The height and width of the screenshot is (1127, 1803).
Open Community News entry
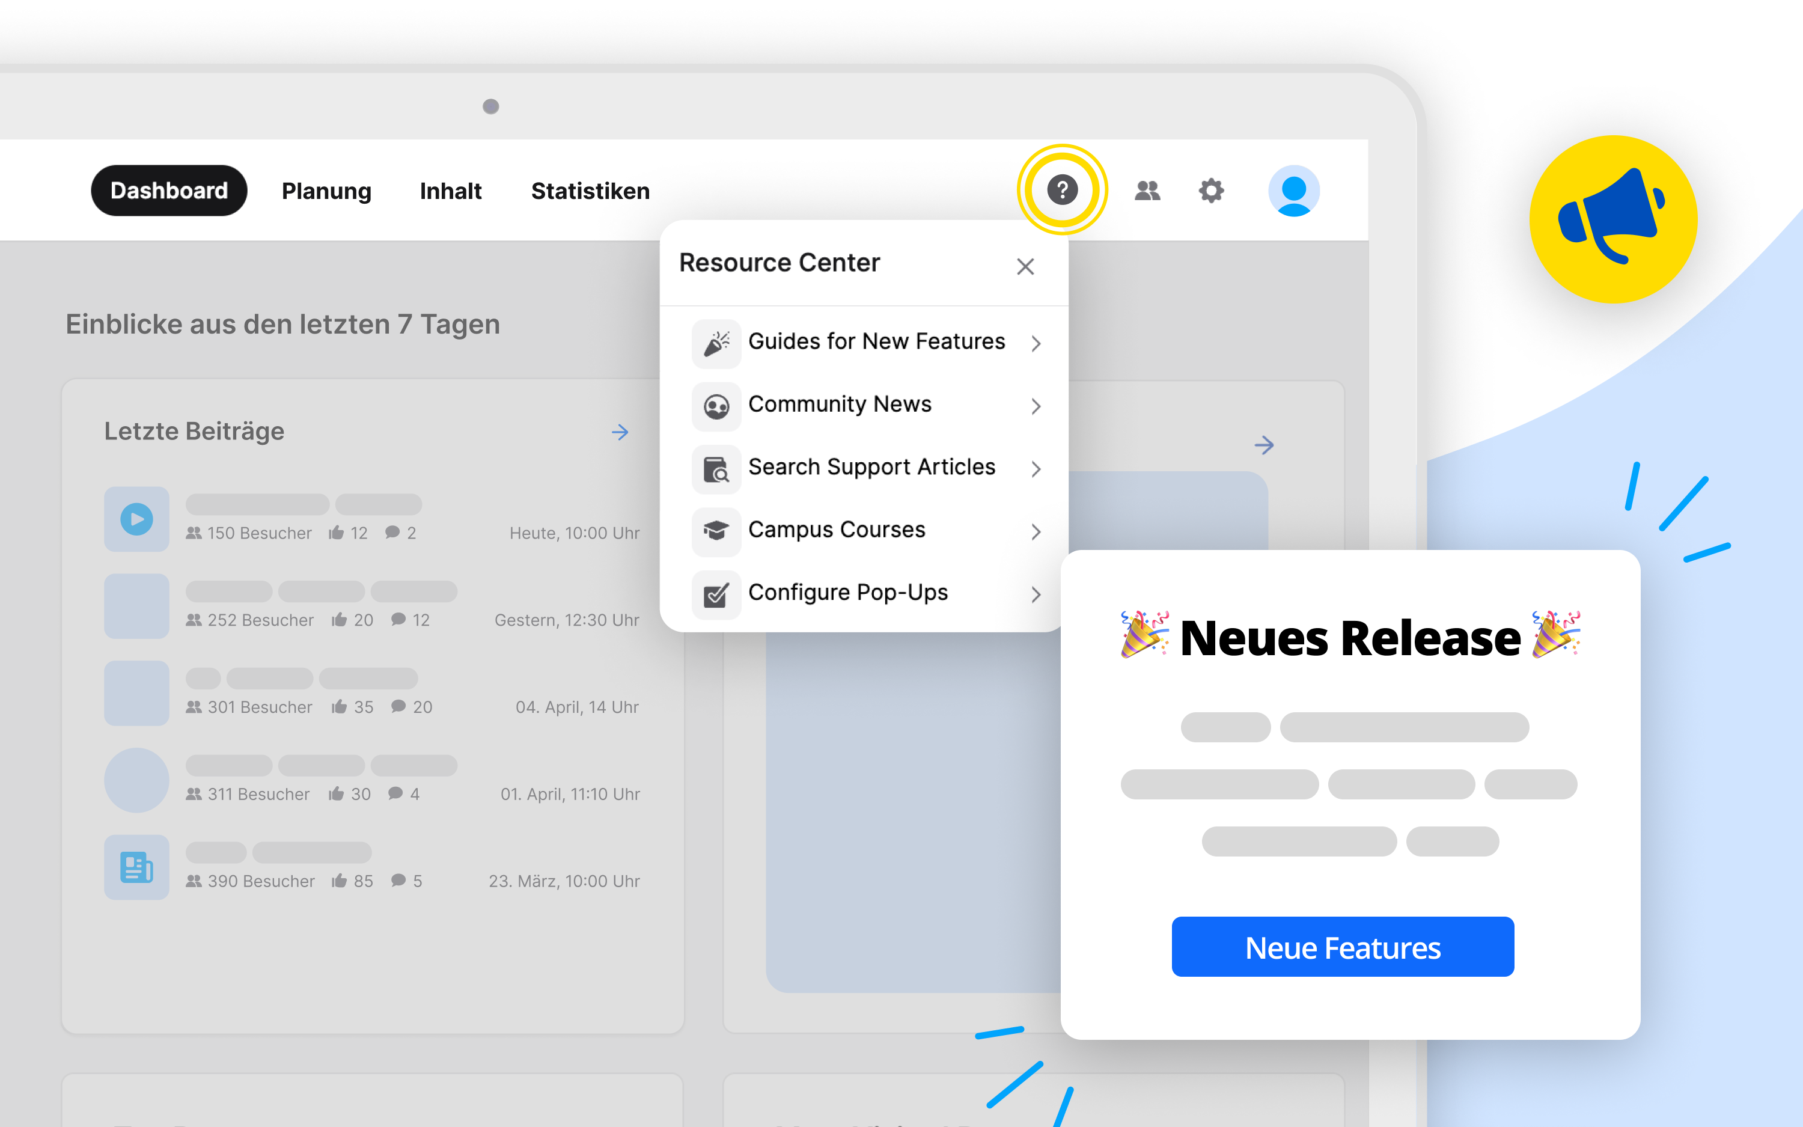click(864, 406)
